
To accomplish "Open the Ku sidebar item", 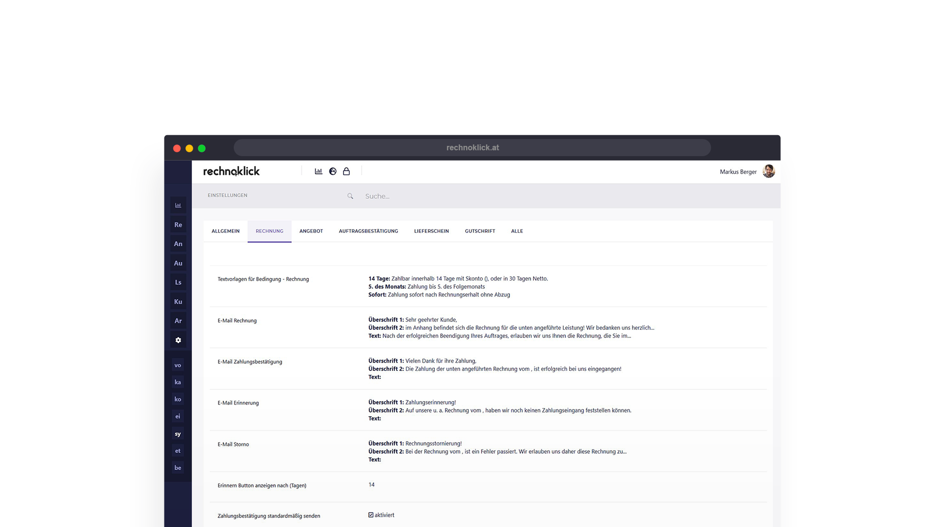I will coord(178,302).
